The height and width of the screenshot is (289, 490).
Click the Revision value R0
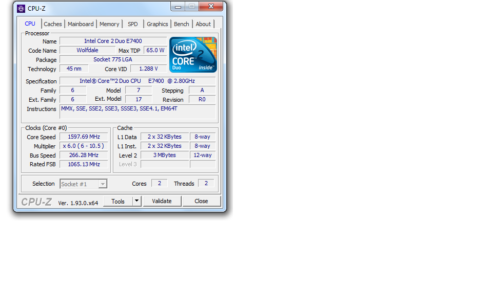[202, 99]
